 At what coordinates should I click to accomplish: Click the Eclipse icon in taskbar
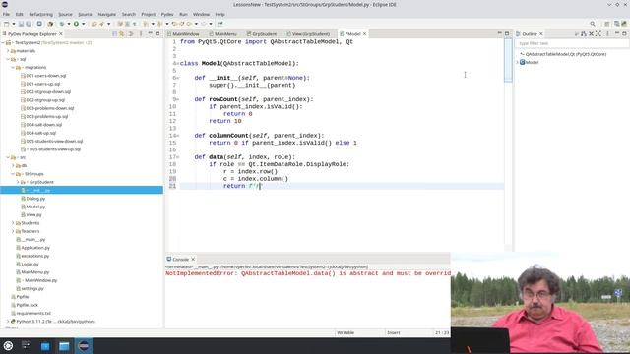pyautogui.click(x=84, y=346)
